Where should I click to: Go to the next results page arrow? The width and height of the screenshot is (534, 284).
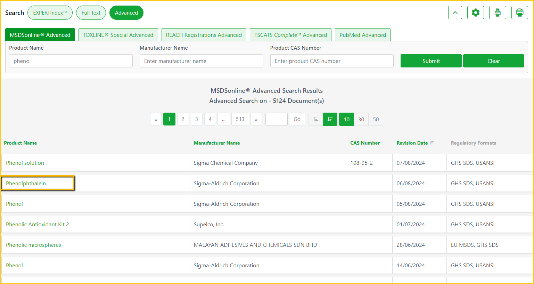tap(256, 119)
